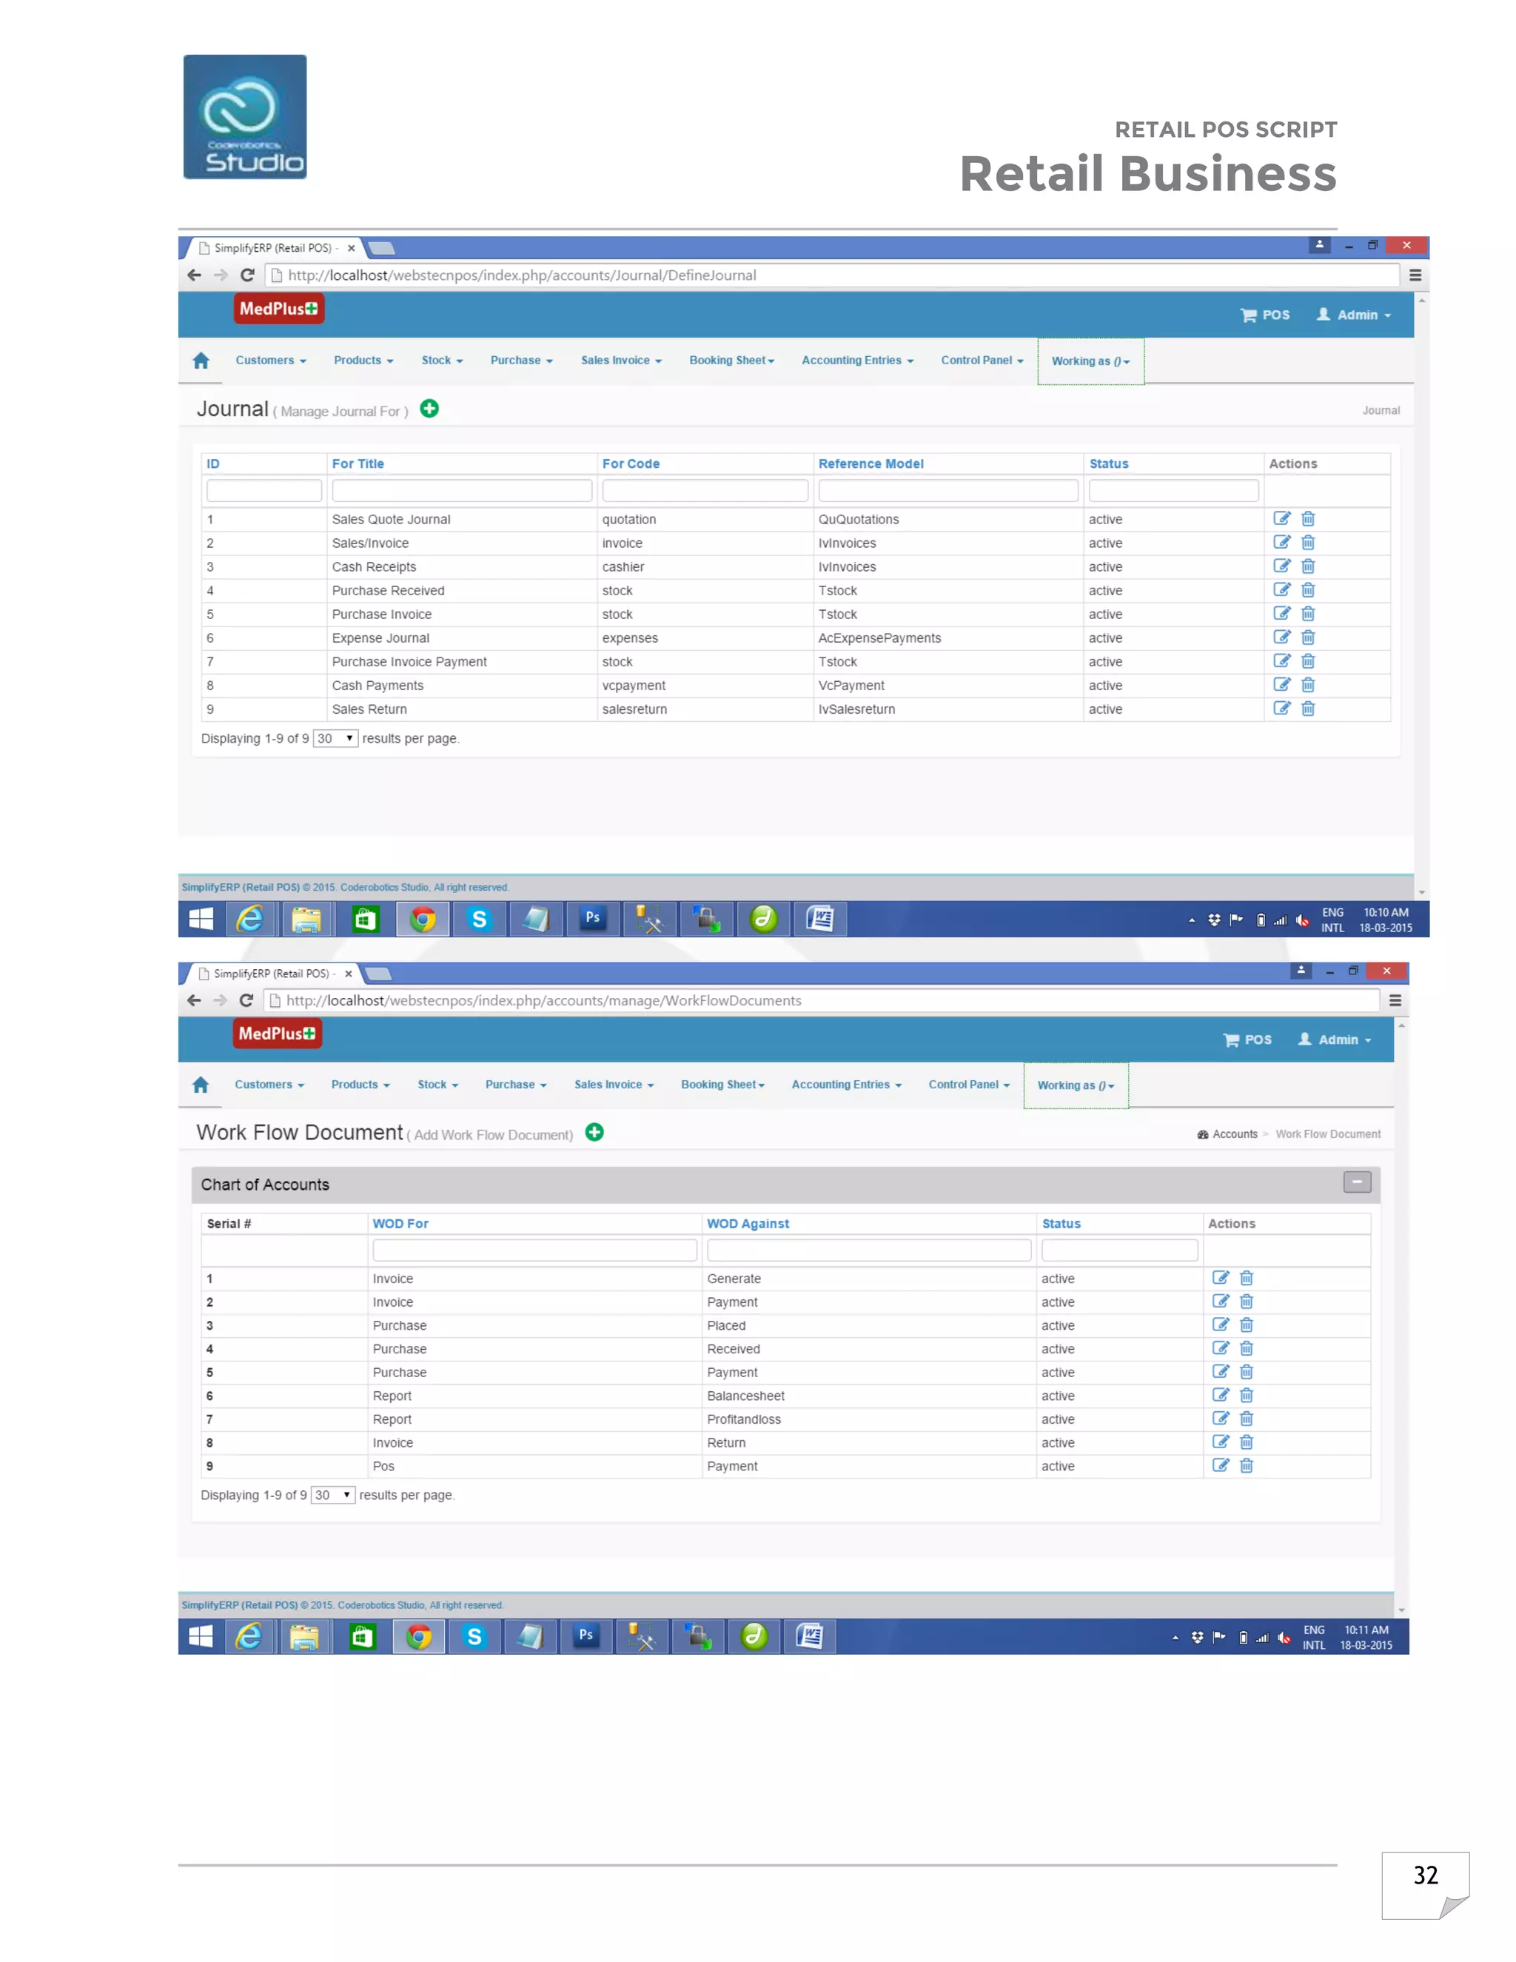Open Purchase menu in Journal window

521,361
